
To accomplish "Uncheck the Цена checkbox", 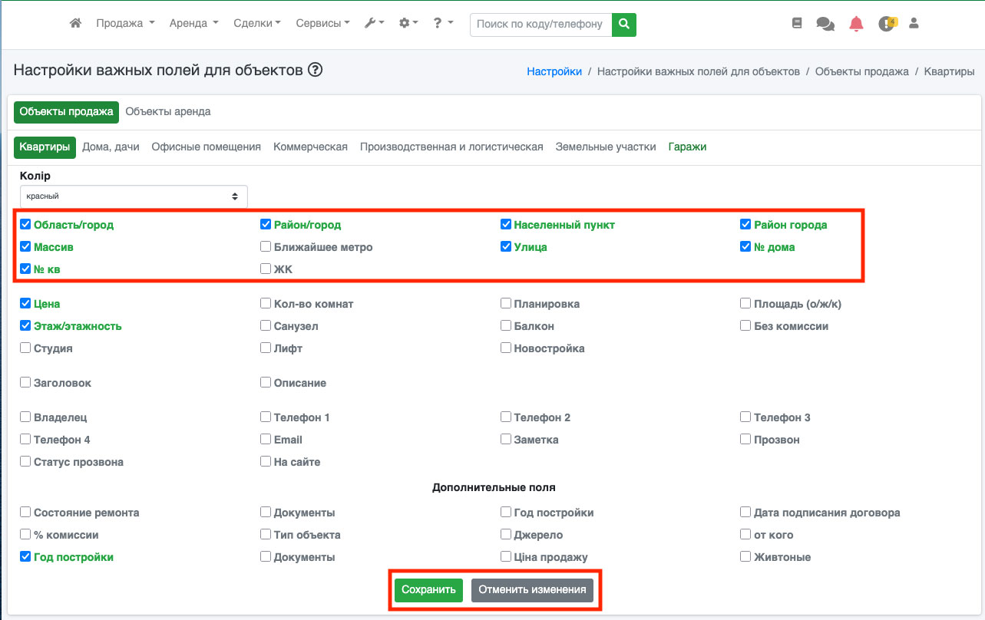I will coord(26,304).
